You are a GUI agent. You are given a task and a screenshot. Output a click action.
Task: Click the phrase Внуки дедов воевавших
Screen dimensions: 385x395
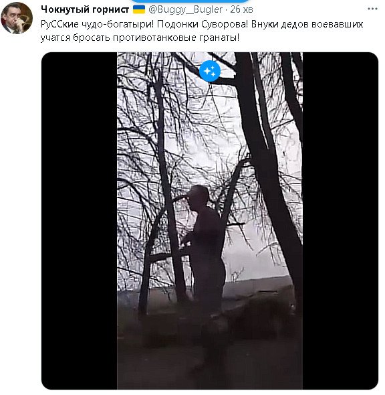307,24
